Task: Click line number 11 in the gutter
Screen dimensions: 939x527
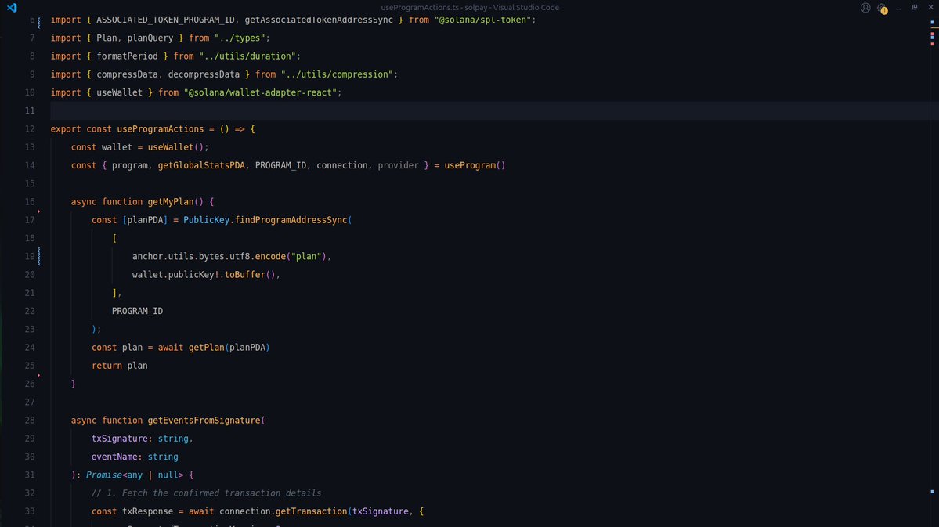Action: (x=30, y=110)
